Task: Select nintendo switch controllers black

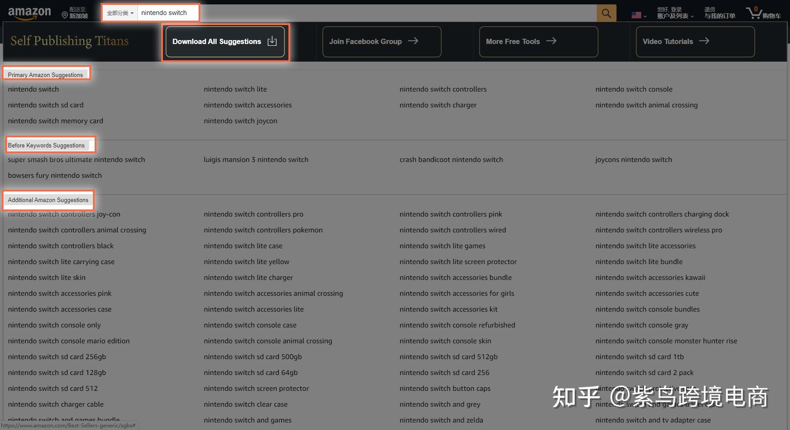Action: [x=61, y=246]
